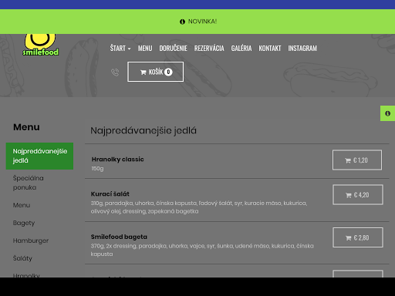Image resolution: width=395 pixels, height=296 pixels.
Task: Click the Novinka info icon in banner
Action: pyautogui.click(x=182, y=22)
